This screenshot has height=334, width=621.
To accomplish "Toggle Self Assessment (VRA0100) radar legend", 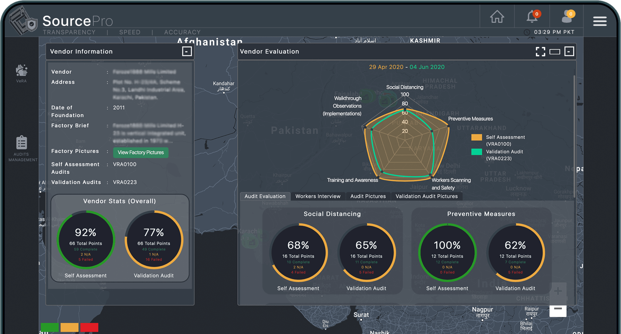I will (498, 140).
